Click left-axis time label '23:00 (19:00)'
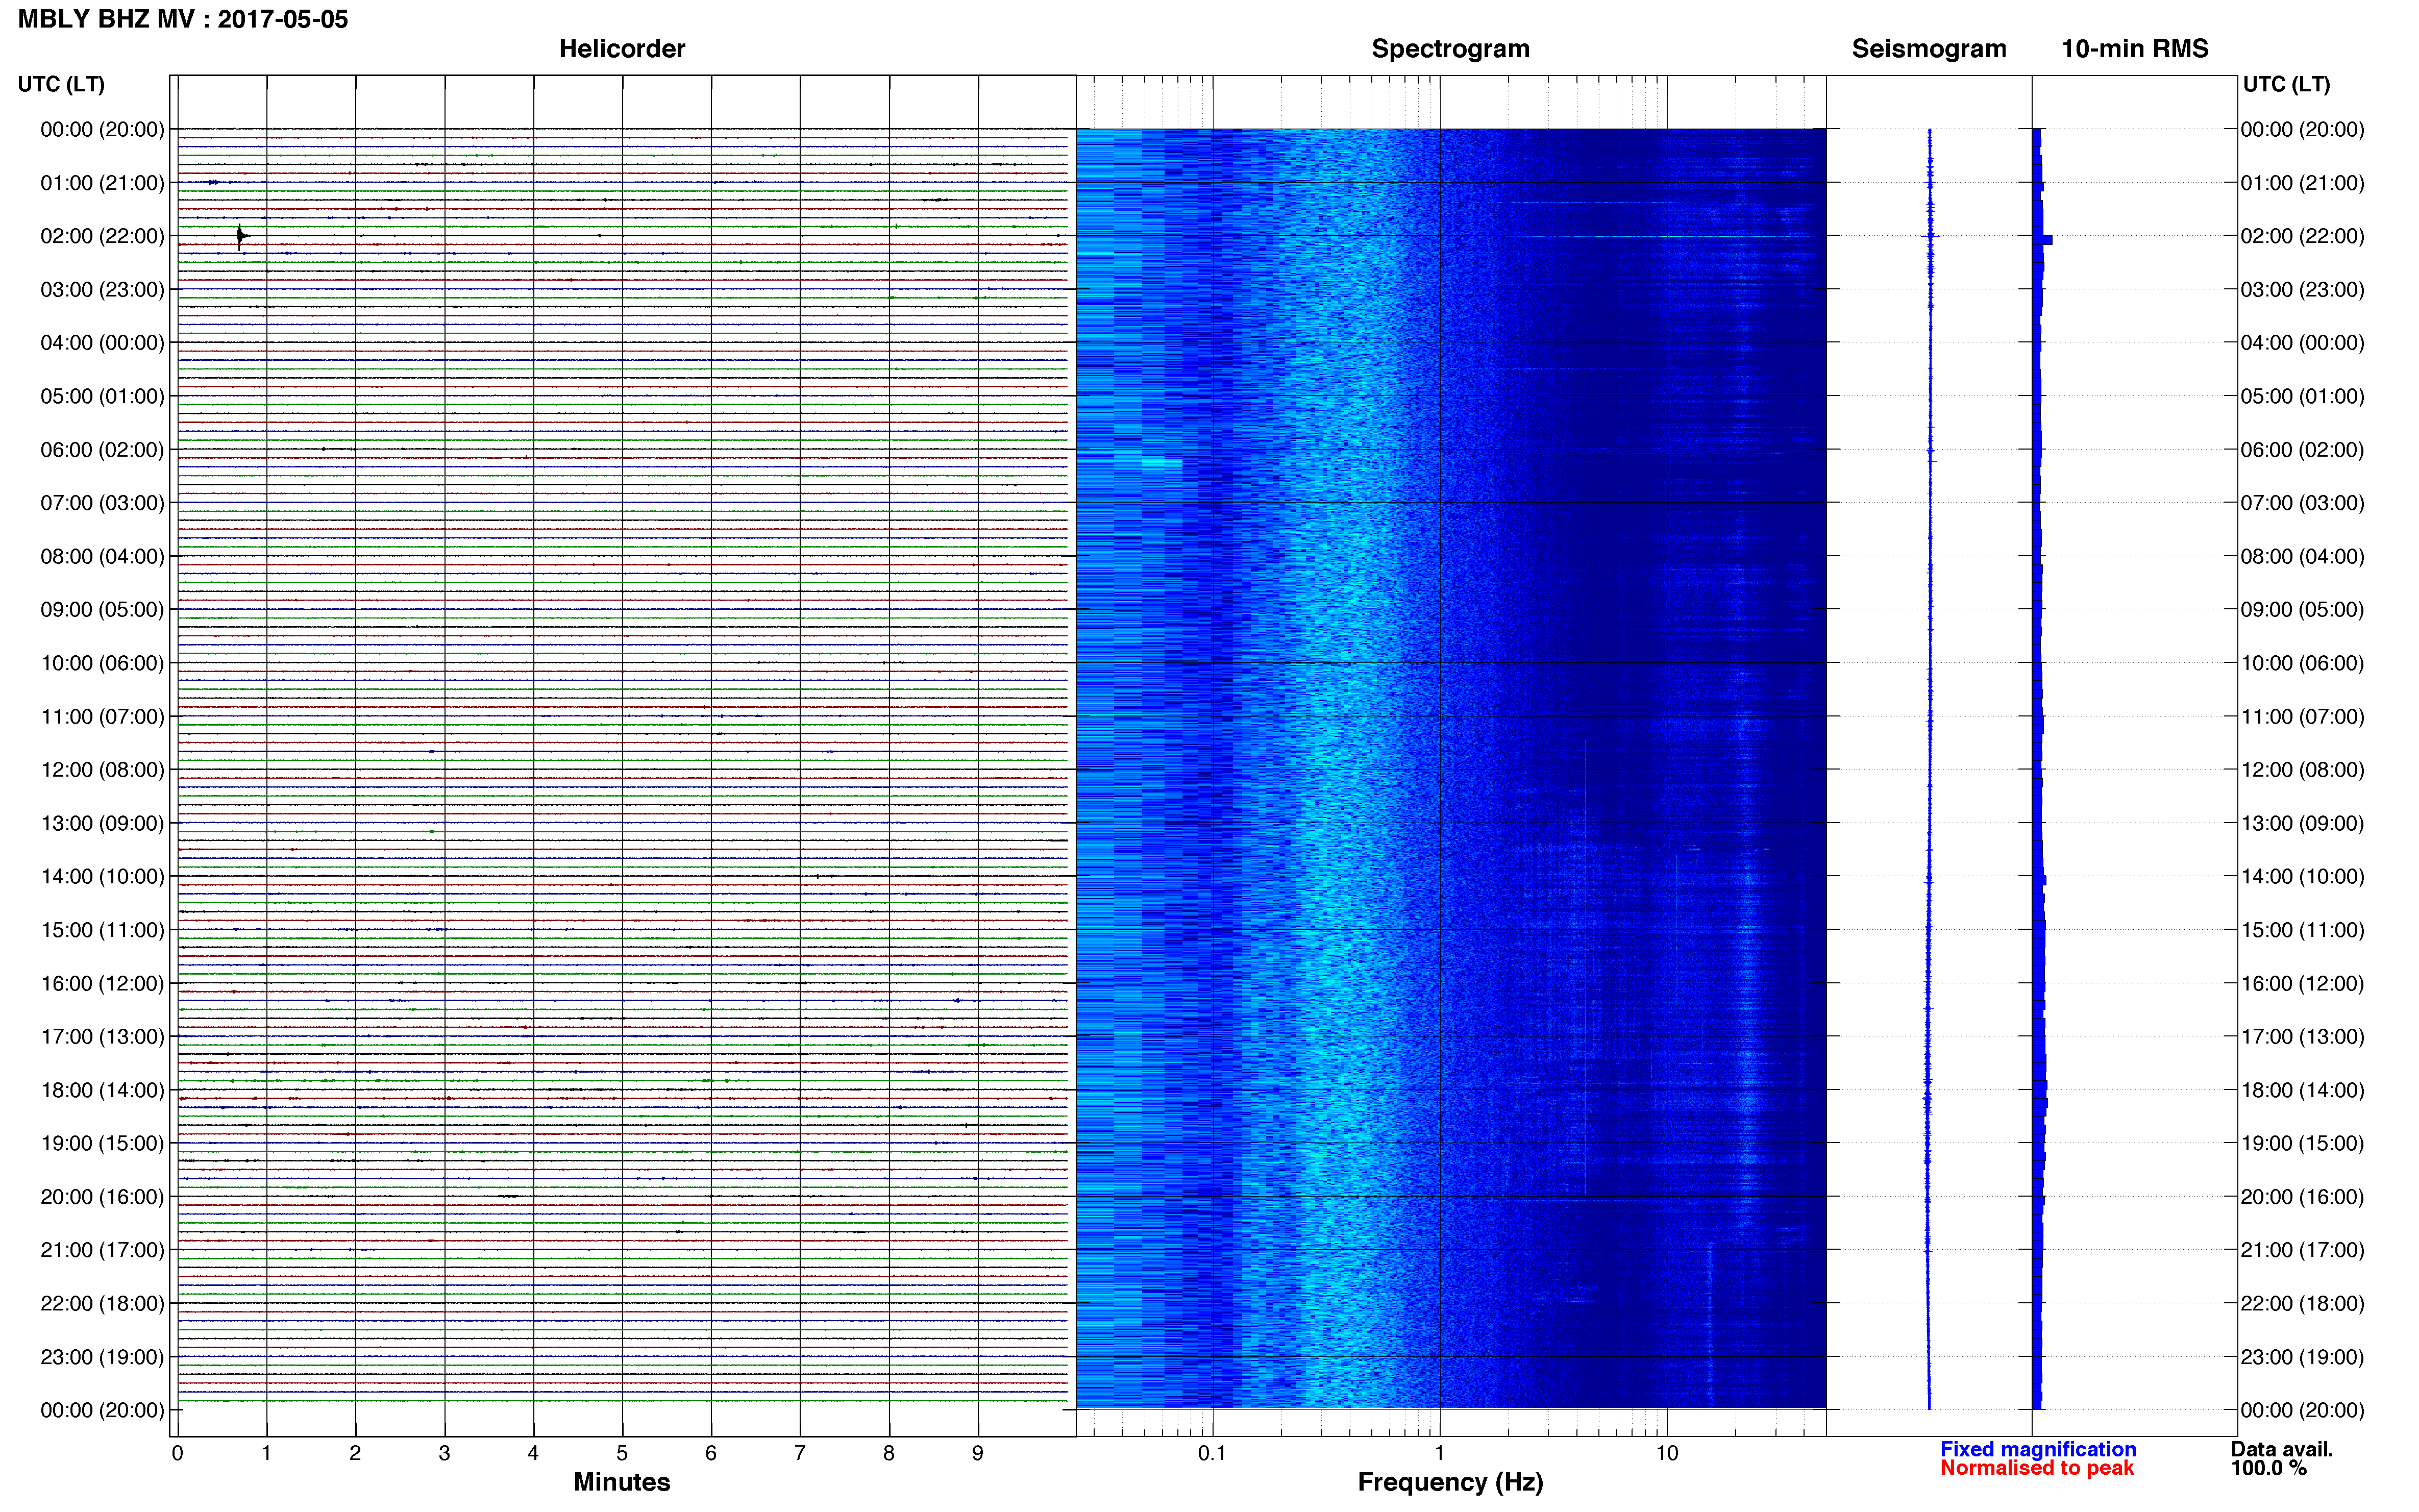Viewport: 2419px width, 1512px height. point(102,1357)
